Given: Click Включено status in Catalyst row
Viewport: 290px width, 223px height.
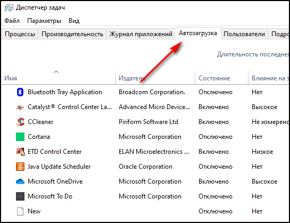Looking at the screenshot, I should [x=213, y=107].
